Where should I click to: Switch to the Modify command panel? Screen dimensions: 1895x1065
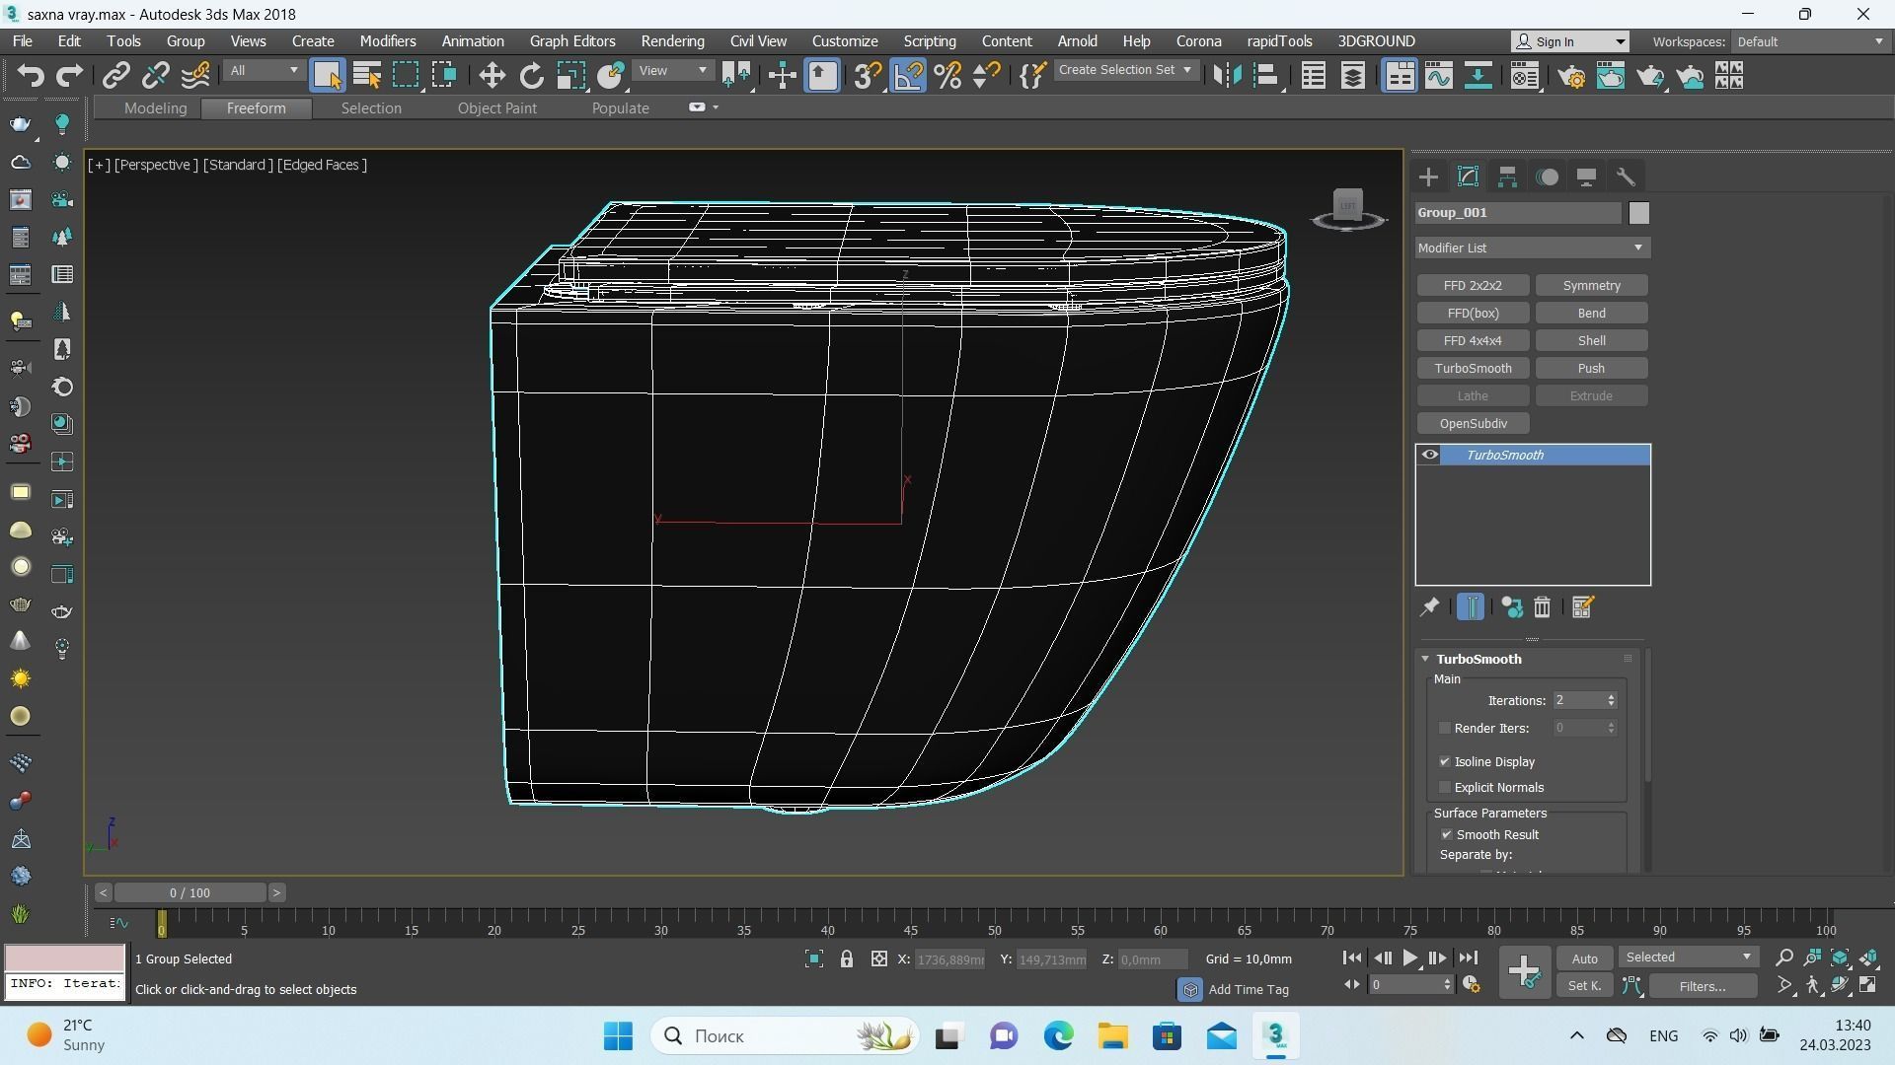[1468, 177]
